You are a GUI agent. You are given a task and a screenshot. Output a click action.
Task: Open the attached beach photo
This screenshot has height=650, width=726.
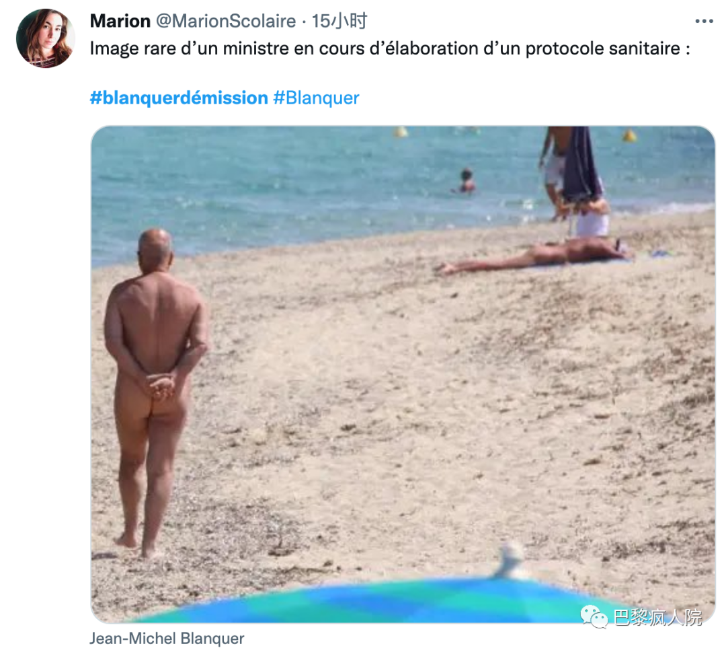coord(403,375)
